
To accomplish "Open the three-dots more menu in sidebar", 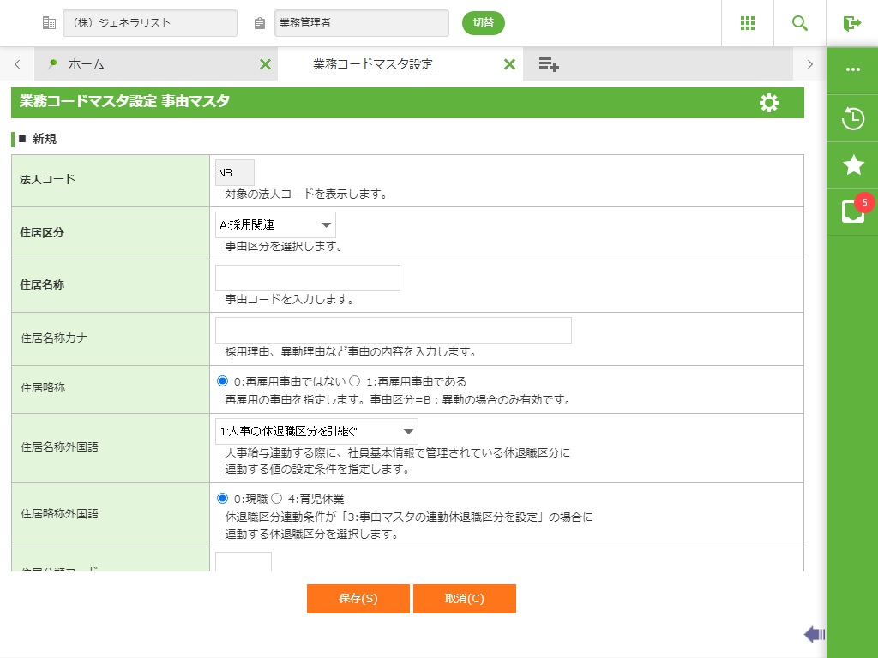I will pos(853,69).
